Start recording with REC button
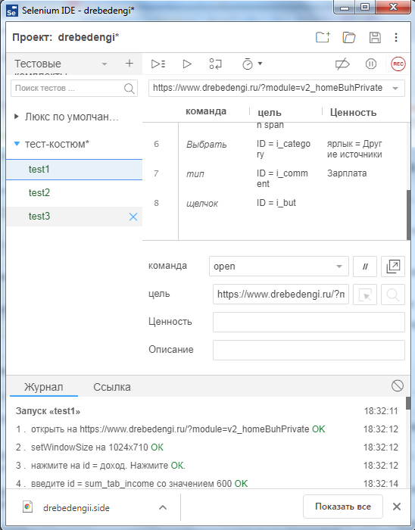The height and width of the screenshot is (530, 415). point(398,64)
